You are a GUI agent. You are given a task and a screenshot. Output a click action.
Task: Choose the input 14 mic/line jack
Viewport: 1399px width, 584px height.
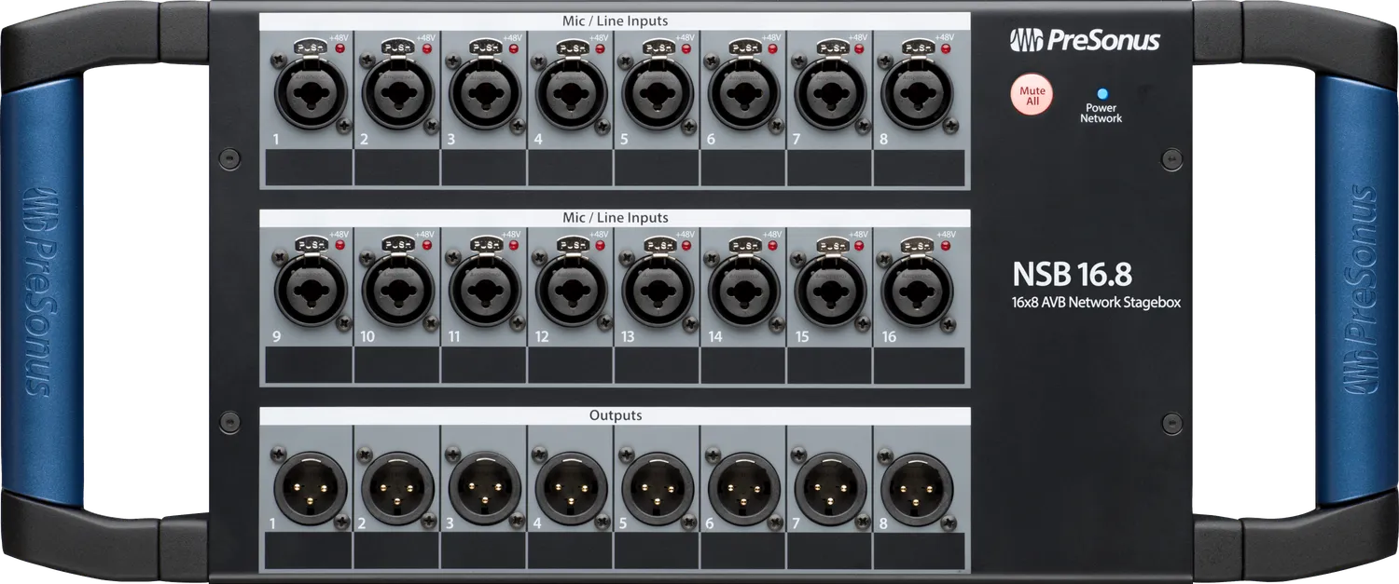(745, 290)
